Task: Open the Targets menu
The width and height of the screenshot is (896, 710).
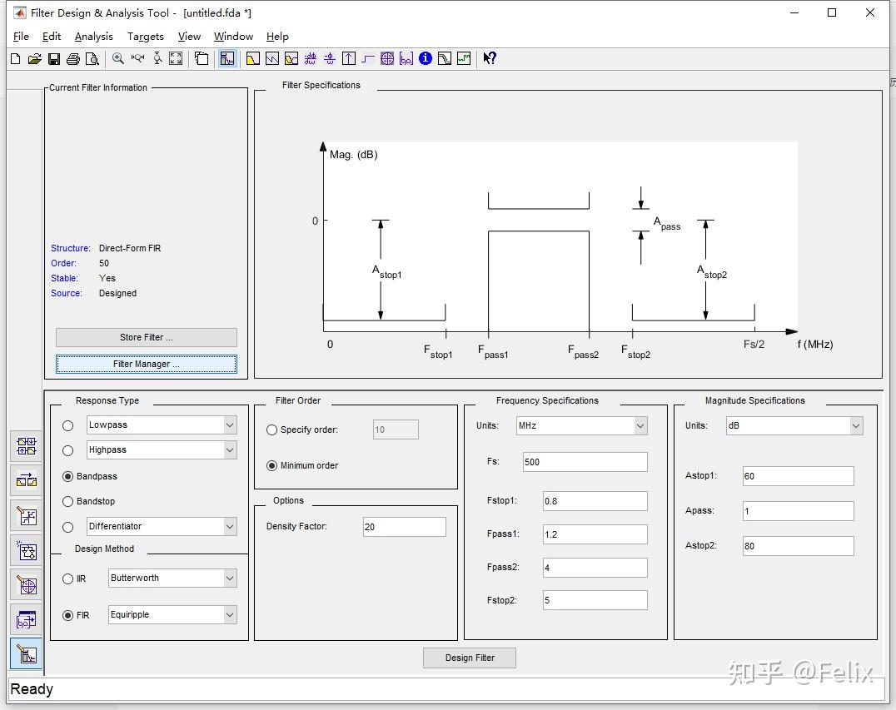Action: coord(145,37)
